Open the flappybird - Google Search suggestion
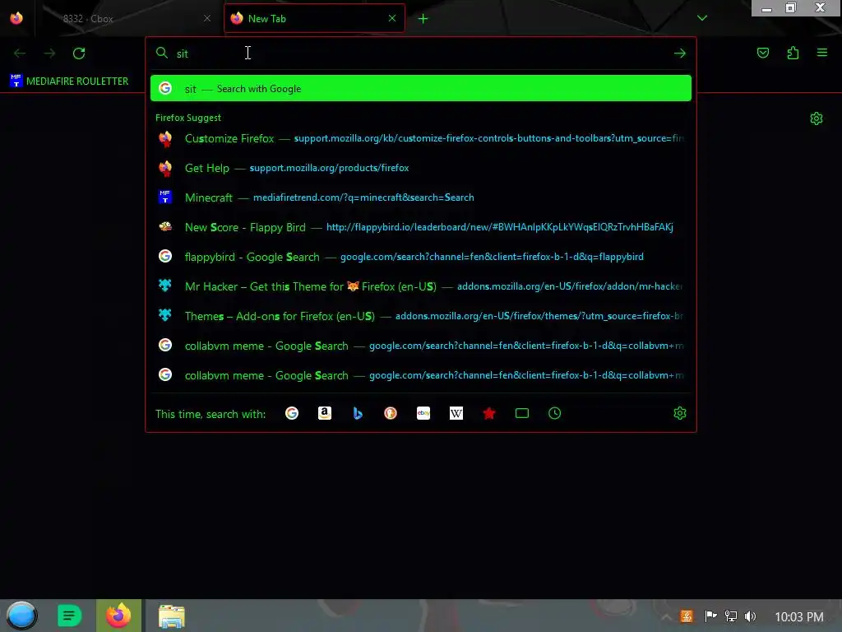This screenshot has width=842, height=632. 421,257
